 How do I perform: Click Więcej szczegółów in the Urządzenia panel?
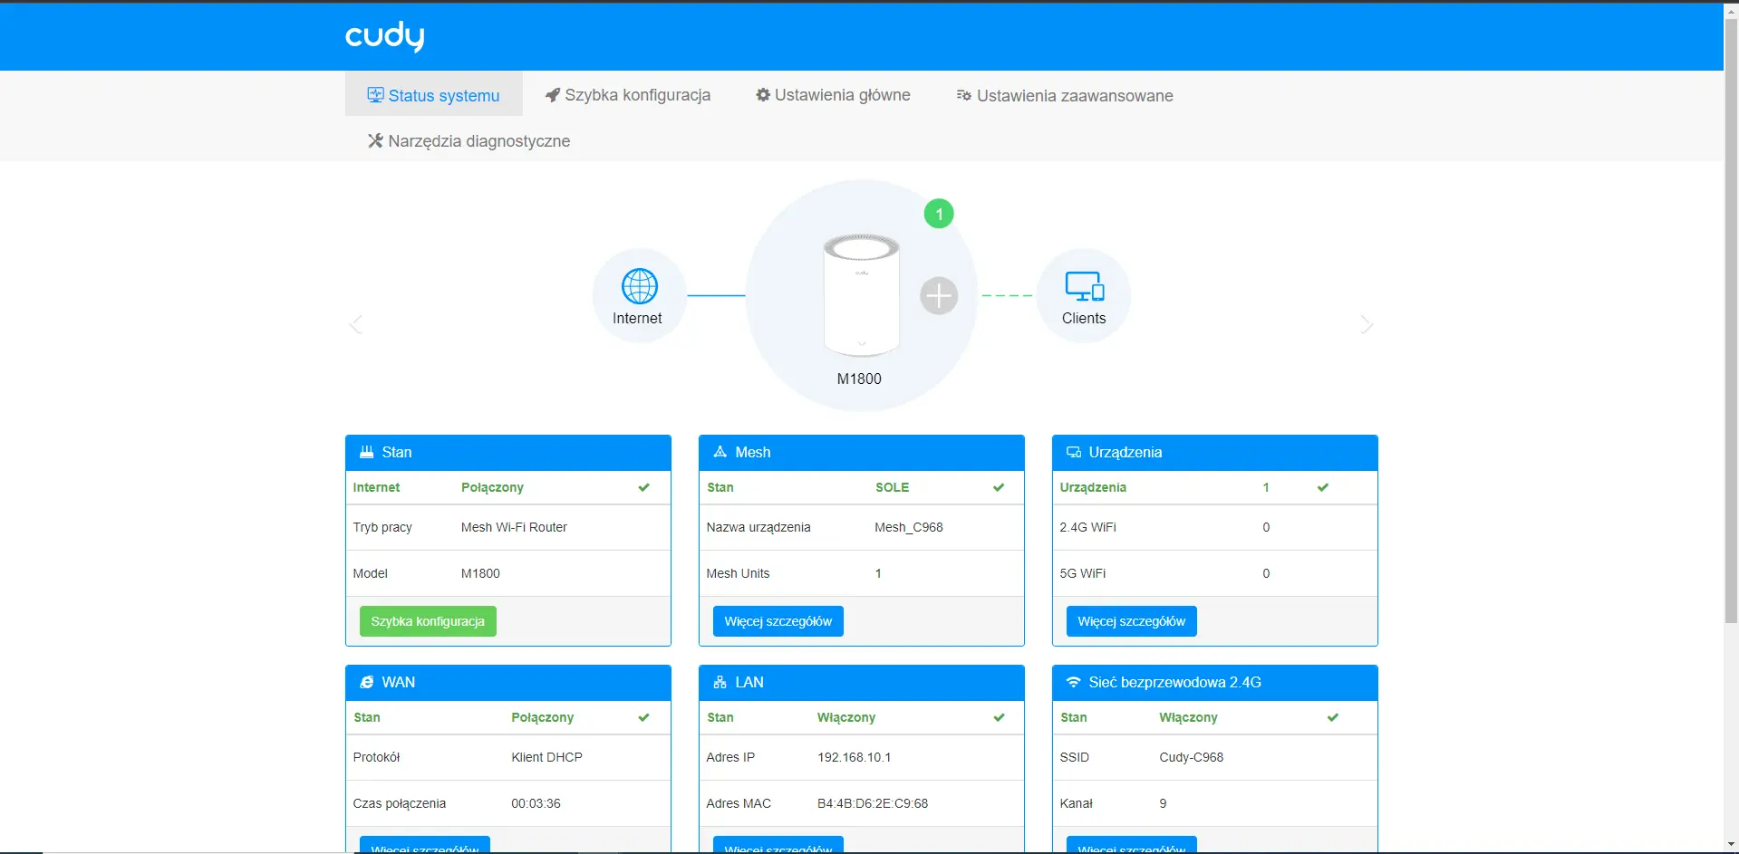pos(1131,621)
